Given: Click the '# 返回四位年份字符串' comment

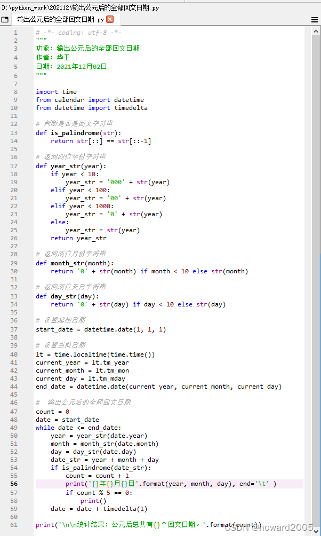Looking at the screenshot, I should pos(71,157).
